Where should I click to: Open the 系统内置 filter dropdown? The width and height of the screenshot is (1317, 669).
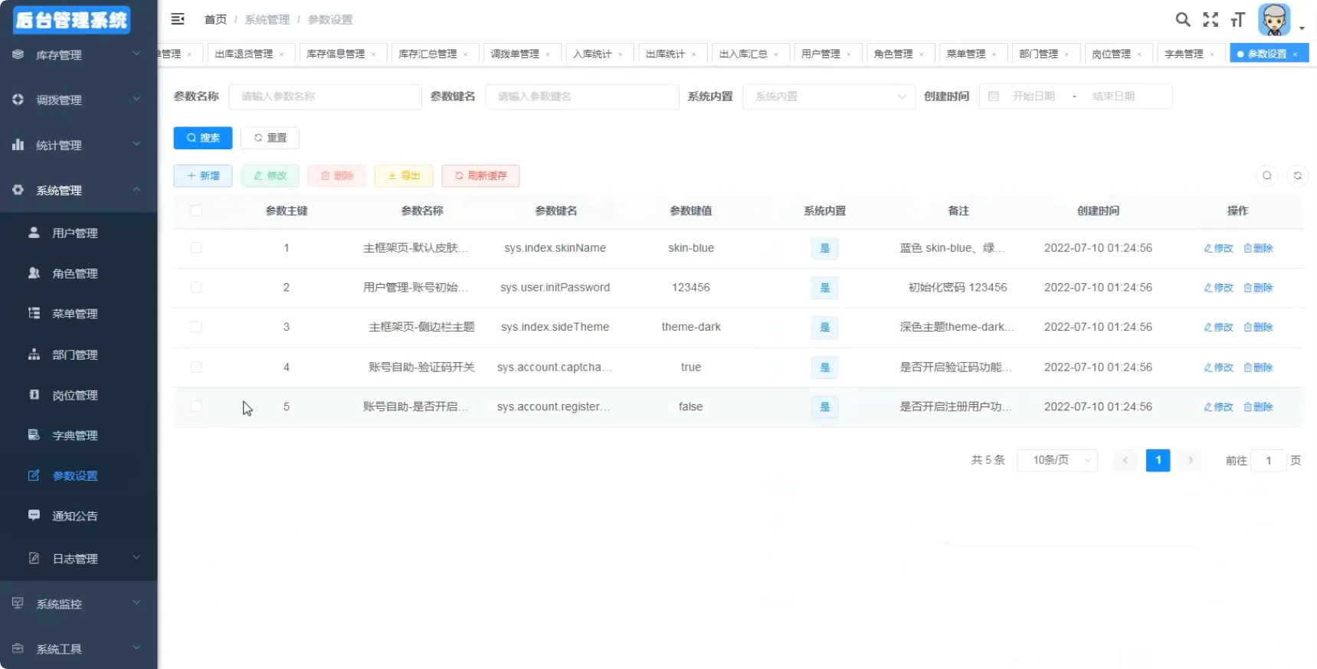829,96
